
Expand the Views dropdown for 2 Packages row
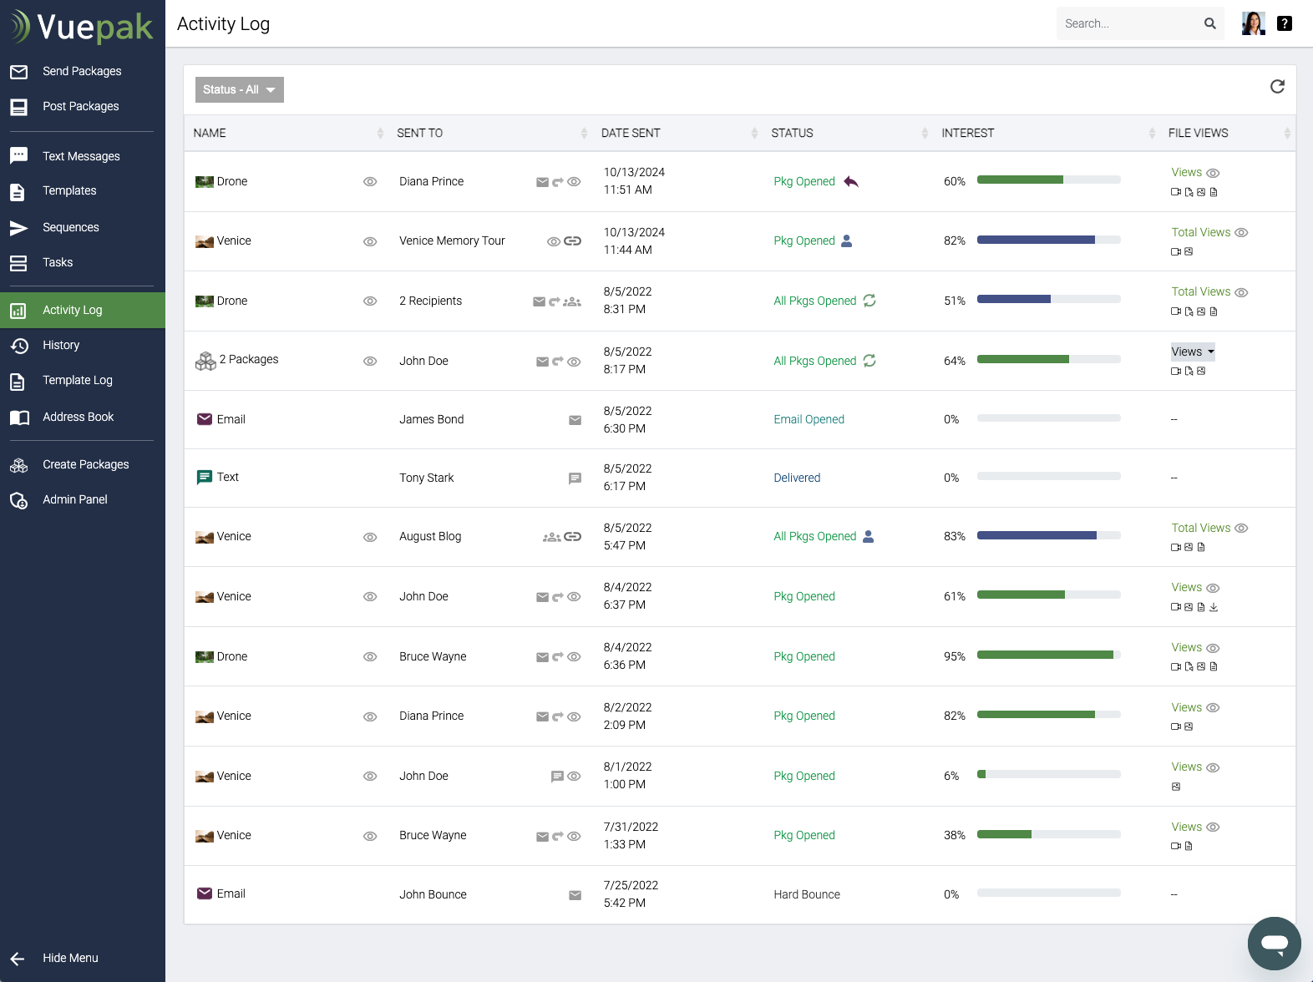coord(1192,352)
